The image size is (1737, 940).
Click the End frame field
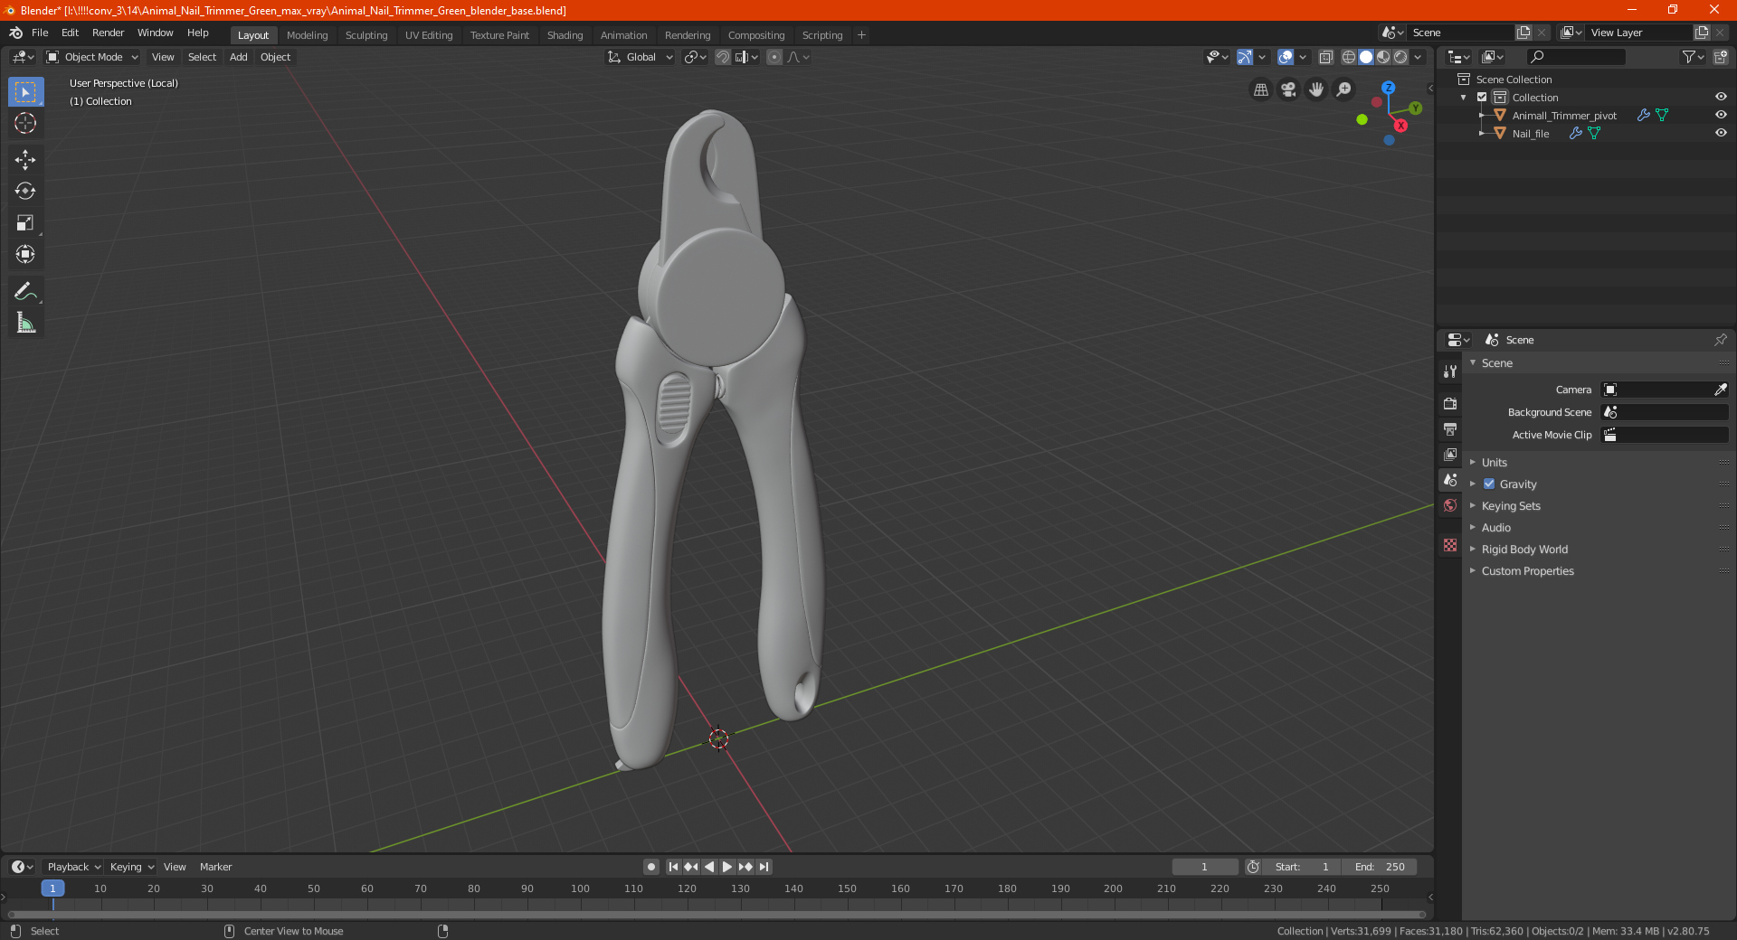pyautogui.click(x=1379, y=867)
